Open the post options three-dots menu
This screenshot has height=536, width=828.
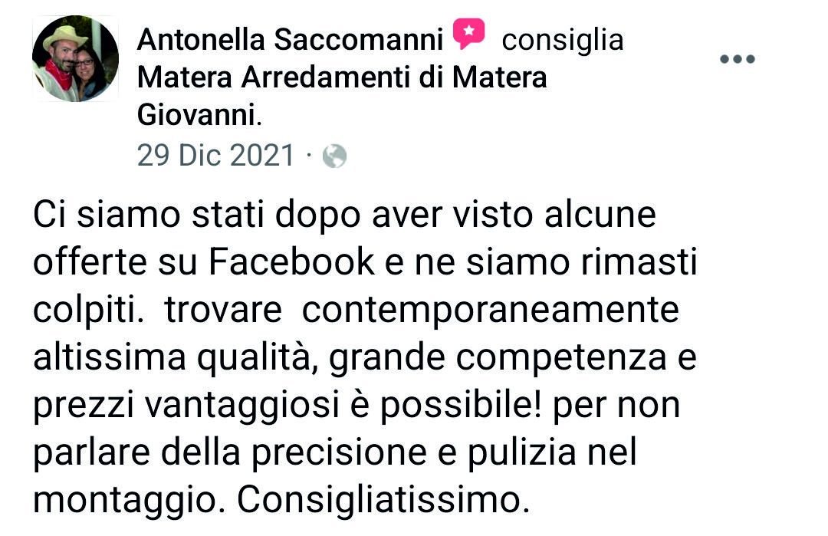(738, 58)
